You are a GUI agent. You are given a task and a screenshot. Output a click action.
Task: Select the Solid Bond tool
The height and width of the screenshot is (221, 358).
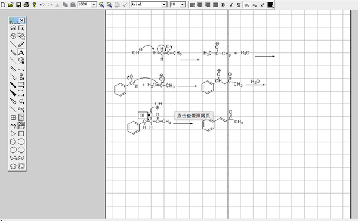coord(13,44)
